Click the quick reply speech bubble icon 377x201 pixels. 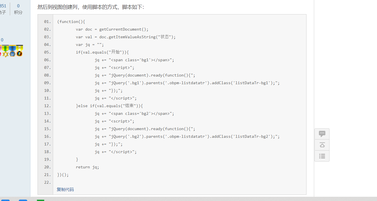[x=322, y=134]
